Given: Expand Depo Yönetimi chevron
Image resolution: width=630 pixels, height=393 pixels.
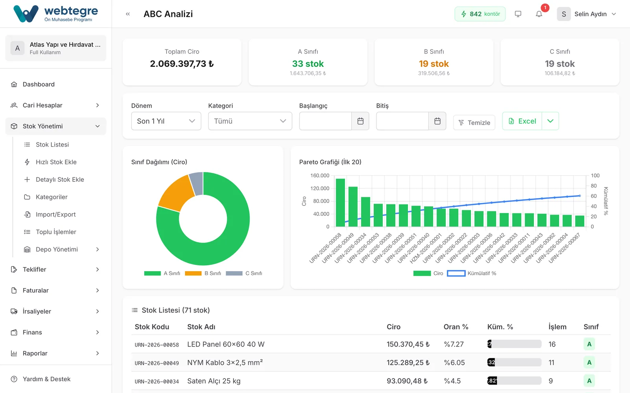Looking at the screenshot, I should tap(97, 250).
